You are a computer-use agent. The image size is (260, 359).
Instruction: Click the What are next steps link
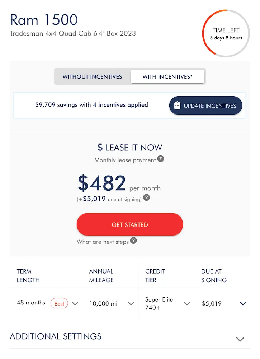click(103, 242)
